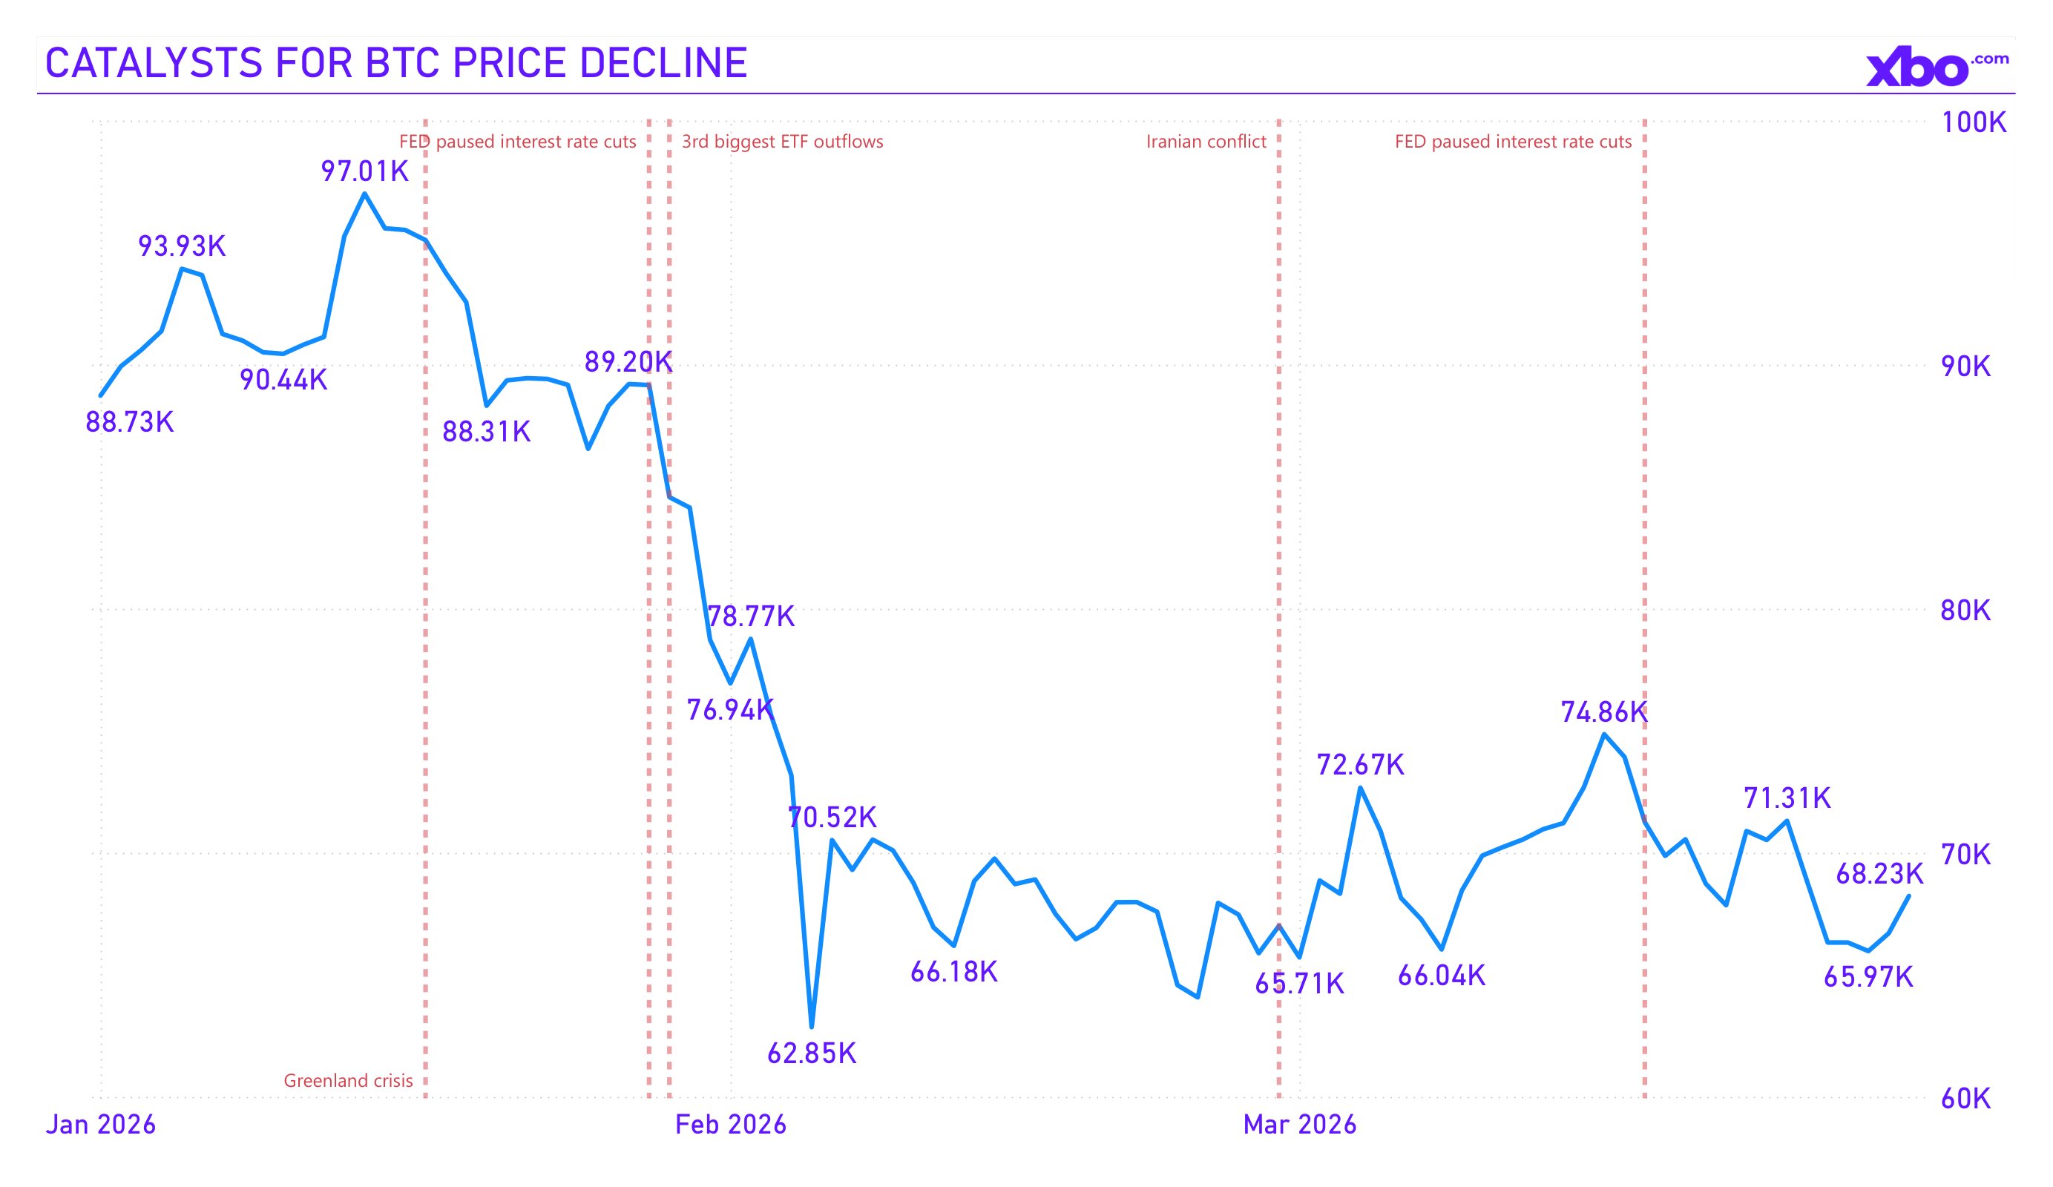The image size is (2053, 1187).
Task: Click the March FED paused rate cuts label
Action: 1513,142
